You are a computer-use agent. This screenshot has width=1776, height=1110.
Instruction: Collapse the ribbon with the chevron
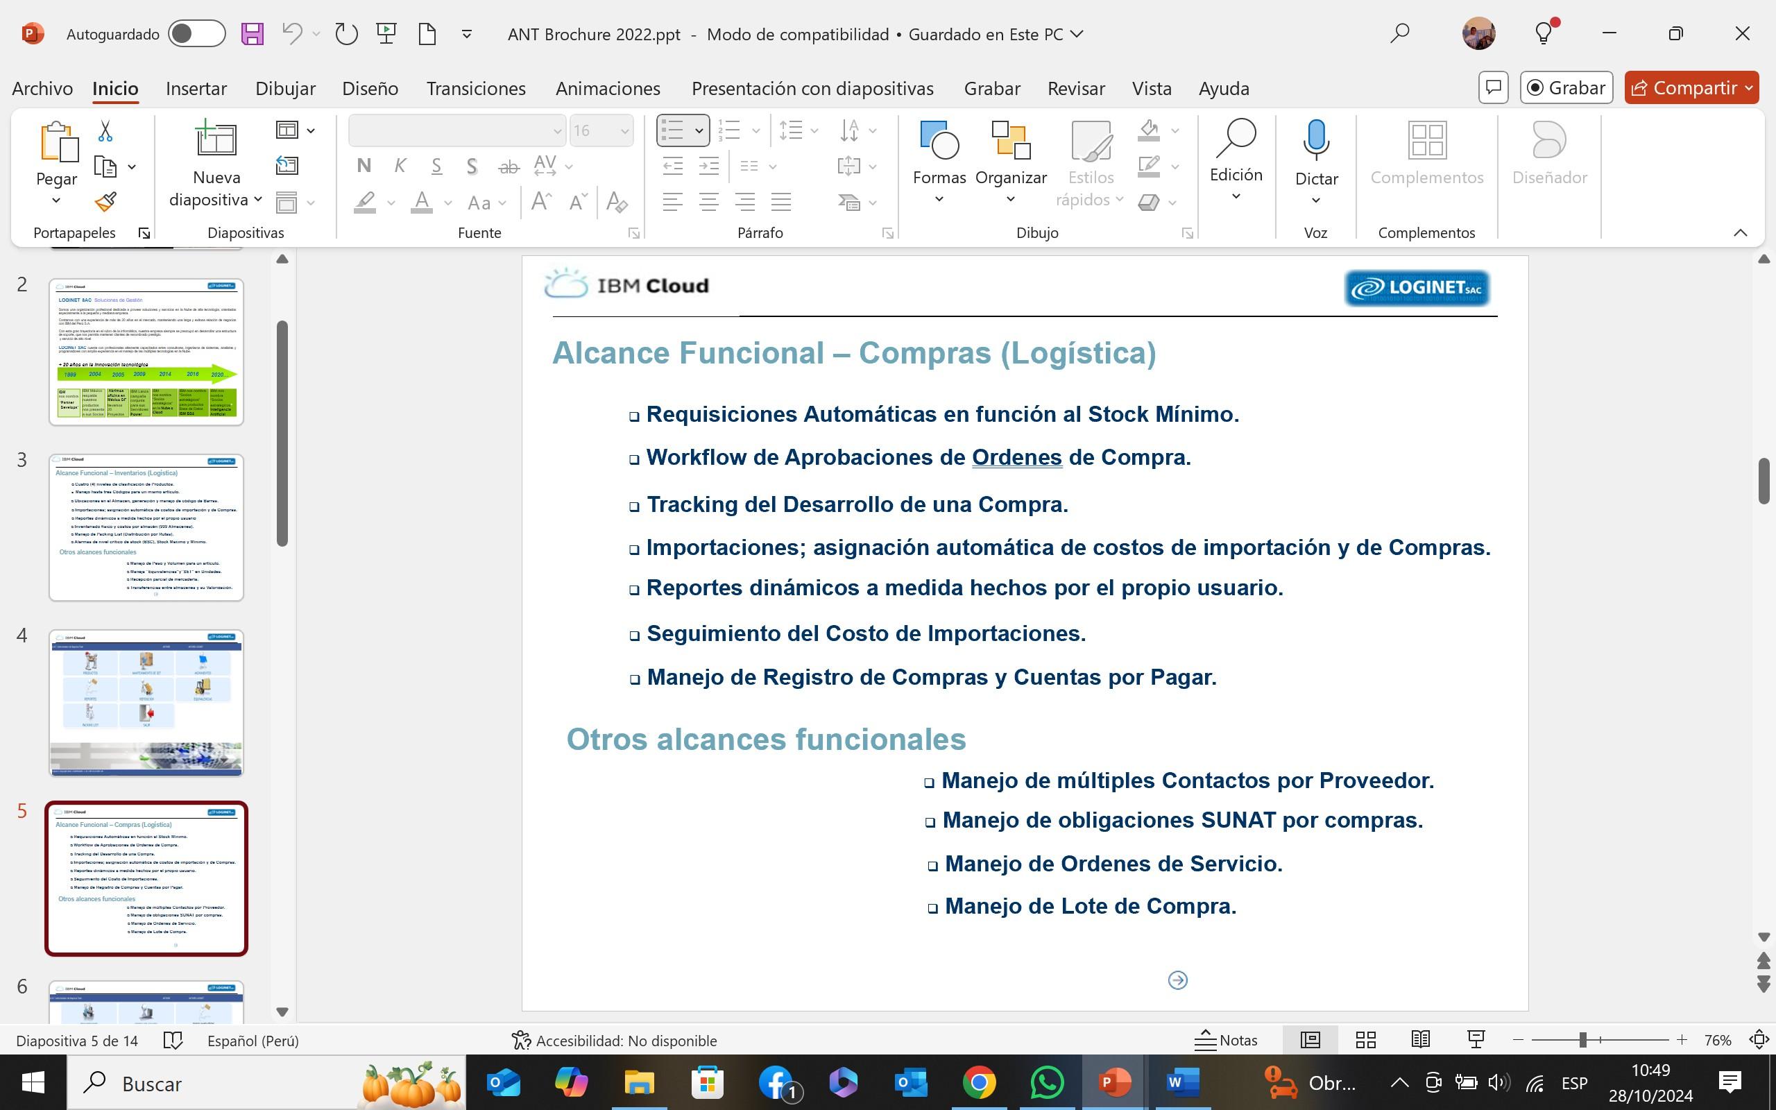(1739, 232)
